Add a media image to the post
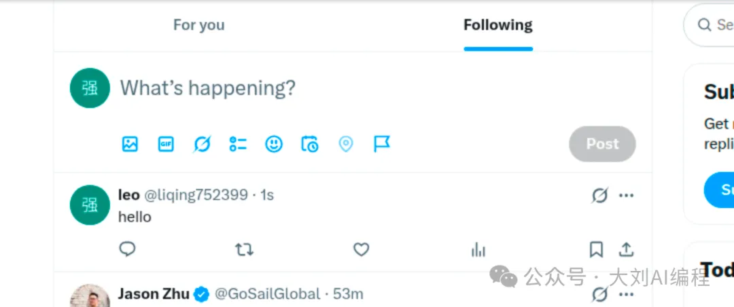Viewport: 734px width, 307px height. tap(130, 144)
